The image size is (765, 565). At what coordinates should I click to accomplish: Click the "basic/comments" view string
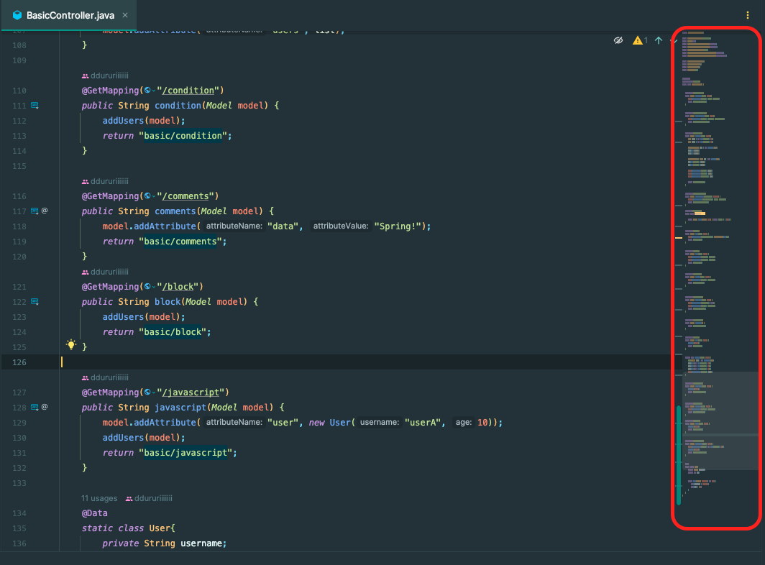180,241
